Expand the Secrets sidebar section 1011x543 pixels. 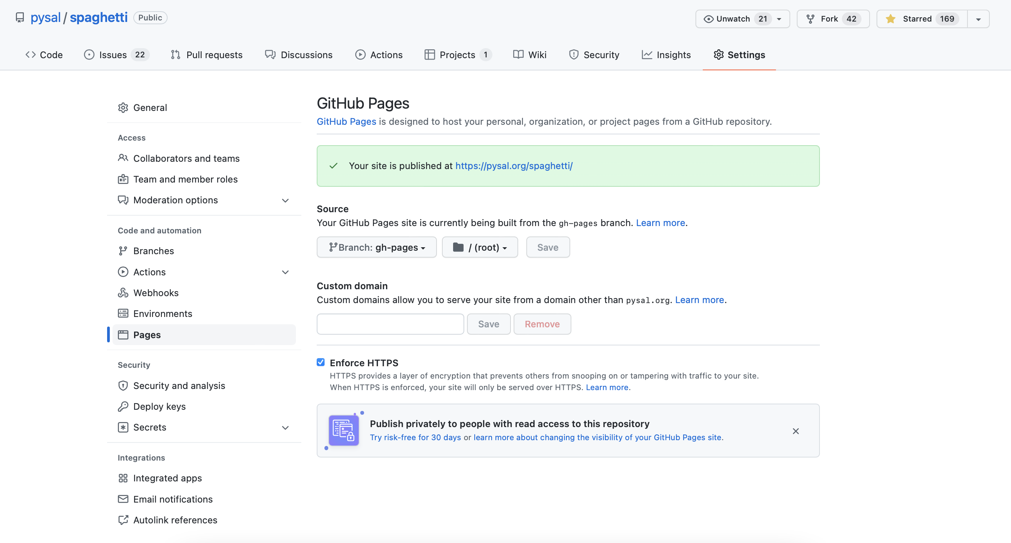click(285, 427)
